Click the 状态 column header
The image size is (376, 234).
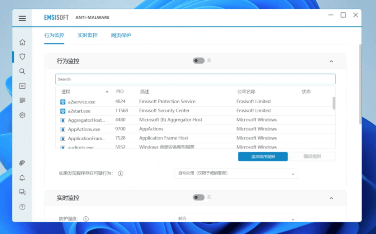[x=306, y=91]
